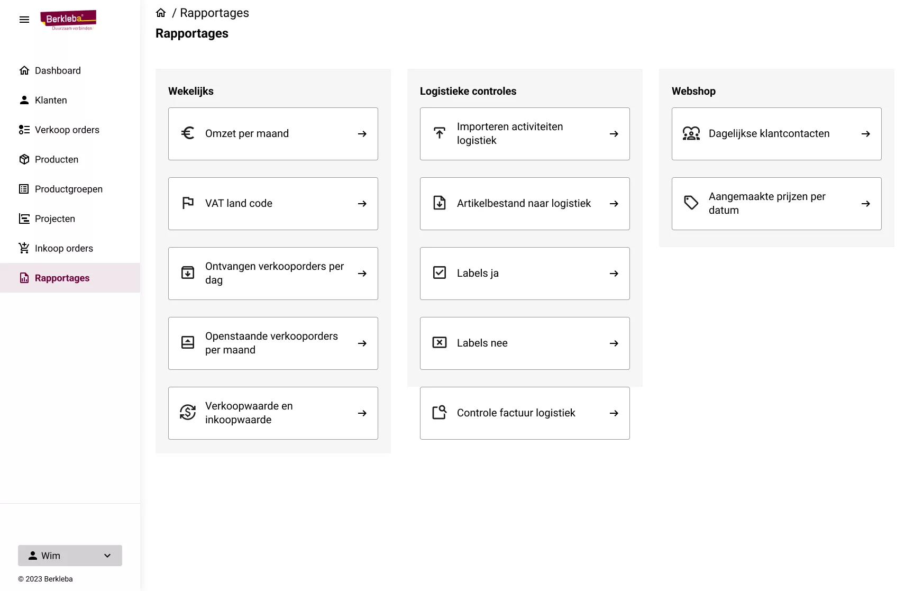Image resolution: width=914 pixels, height=591 pixels.
Task: Open Ontvangen verkooporders per dag report
Action: point(273,274)
